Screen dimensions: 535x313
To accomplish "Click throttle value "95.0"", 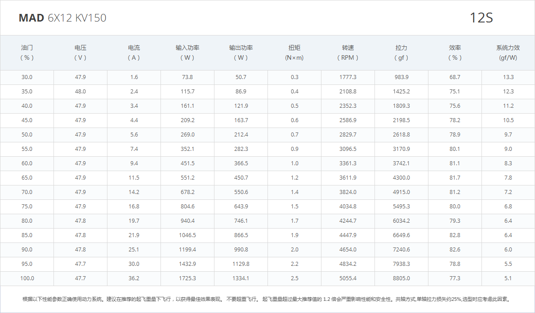I will (x=27, y=263).
